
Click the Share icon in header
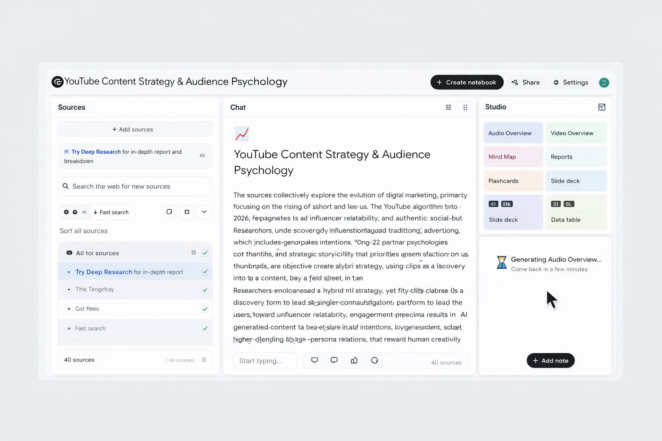coord(515,82)
